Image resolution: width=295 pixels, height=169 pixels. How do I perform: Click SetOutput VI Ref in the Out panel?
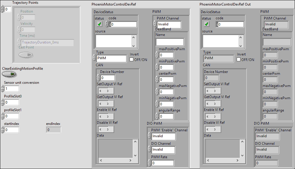tap(212, 90)
